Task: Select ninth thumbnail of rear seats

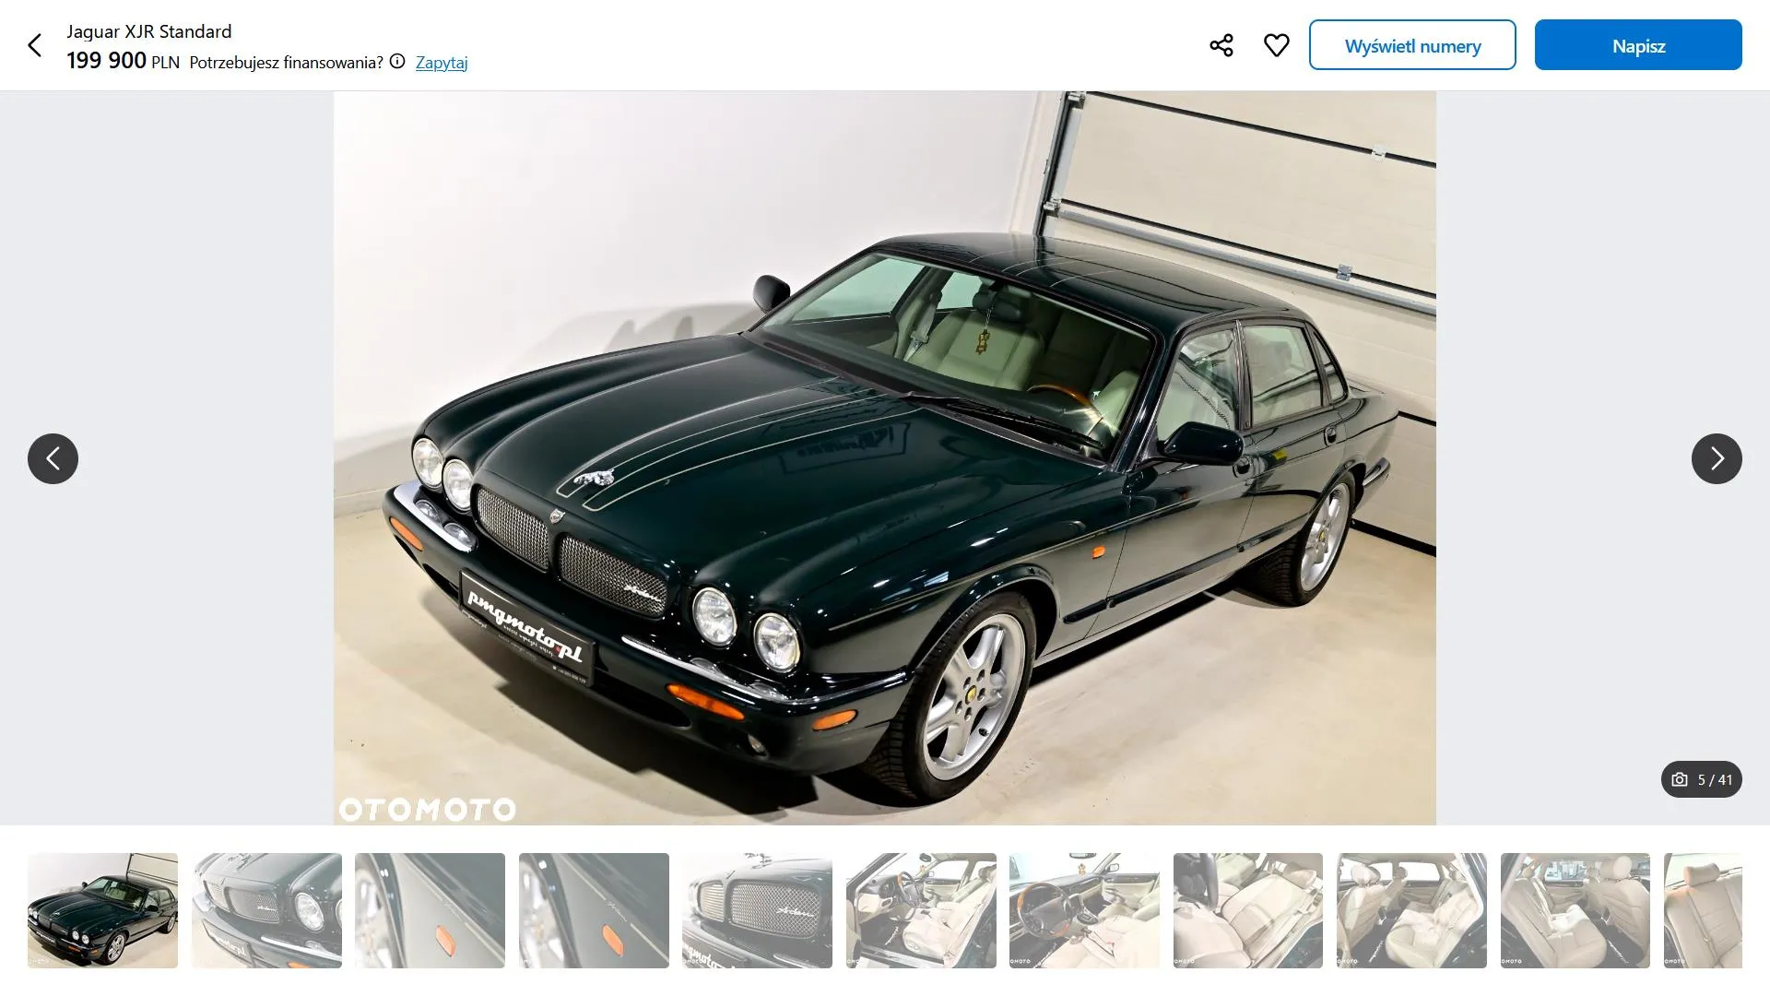Action: pyautogui.click(x=1411, y=910)
